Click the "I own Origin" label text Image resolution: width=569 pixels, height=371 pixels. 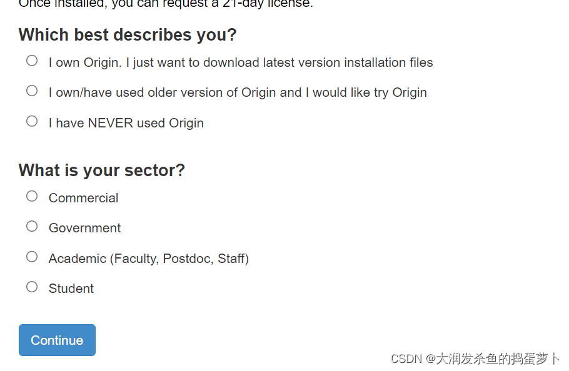point(240,62)
